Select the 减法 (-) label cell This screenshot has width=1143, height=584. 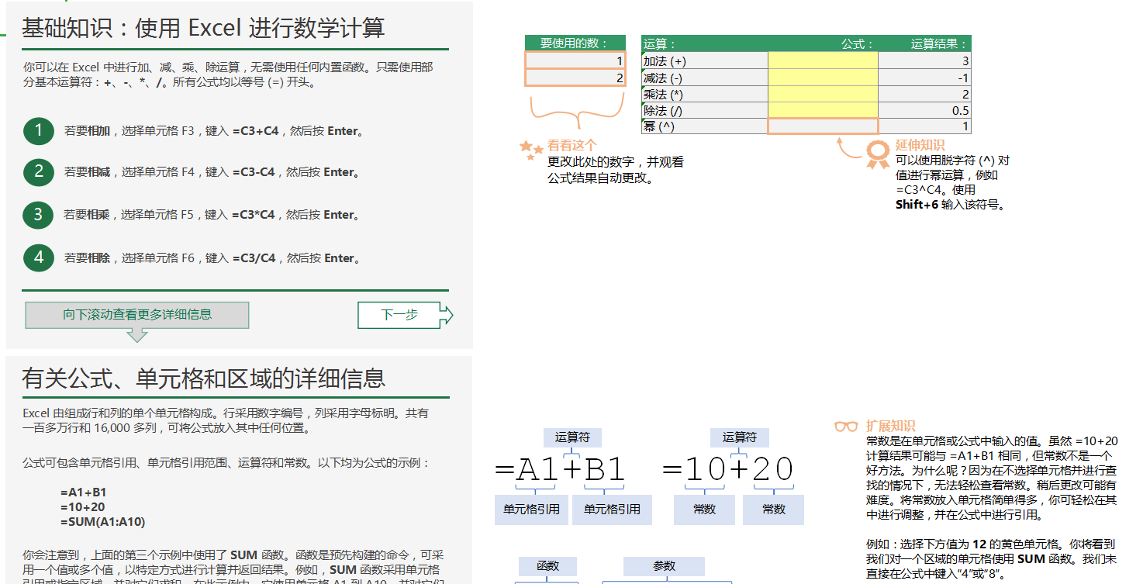click(705, 78)
